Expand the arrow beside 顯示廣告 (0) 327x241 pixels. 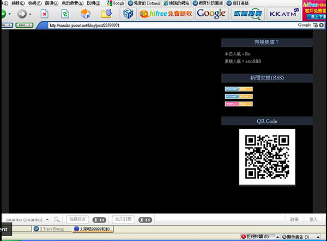(318, 237)
